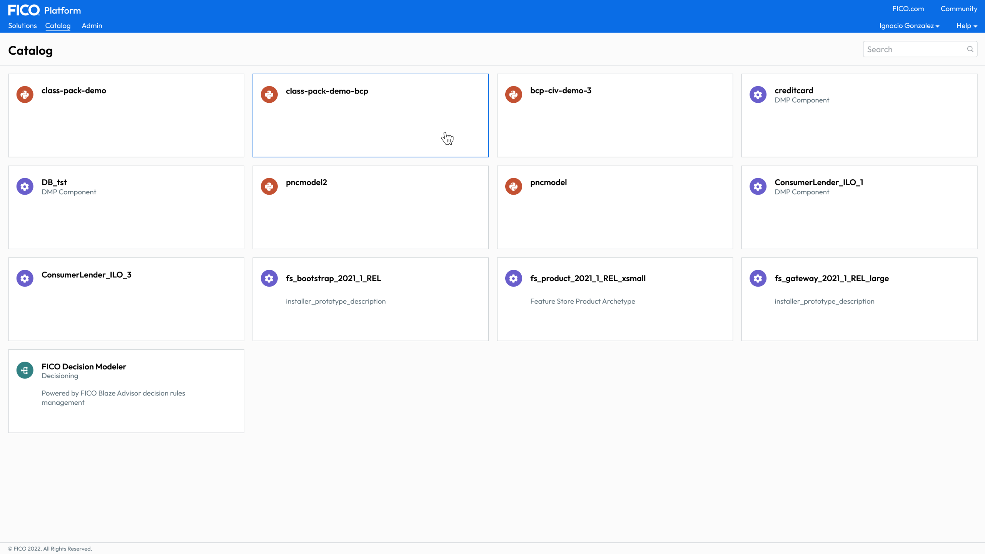Screen dimensions: 985x554
Task: Click DMP Component label under ConsumerLender_ILO_1
Action: pyautogui.click(x=802, y=192)
